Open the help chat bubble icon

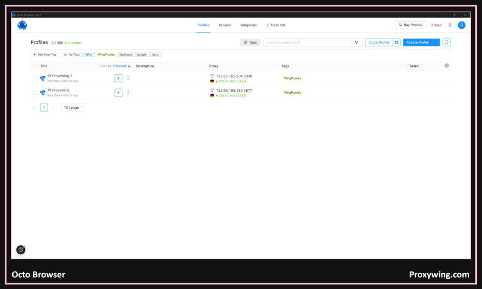coord(21,249)
